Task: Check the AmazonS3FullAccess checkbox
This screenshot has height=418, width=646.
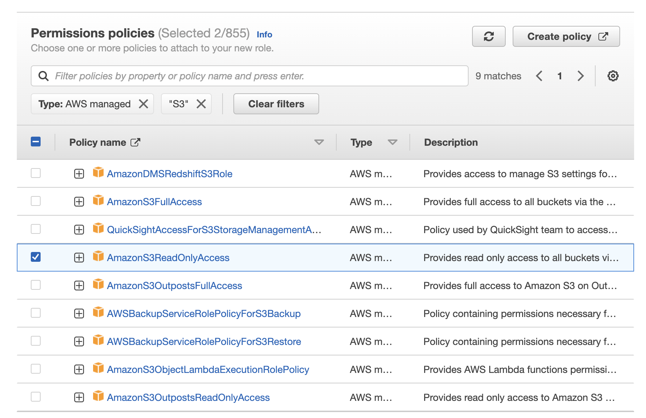Action: click(36, 201)
